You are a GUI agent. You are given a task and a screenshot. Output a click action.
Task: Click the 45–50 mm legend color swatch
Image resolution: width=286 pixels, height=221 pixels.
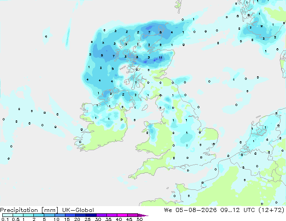click(133, 215)
